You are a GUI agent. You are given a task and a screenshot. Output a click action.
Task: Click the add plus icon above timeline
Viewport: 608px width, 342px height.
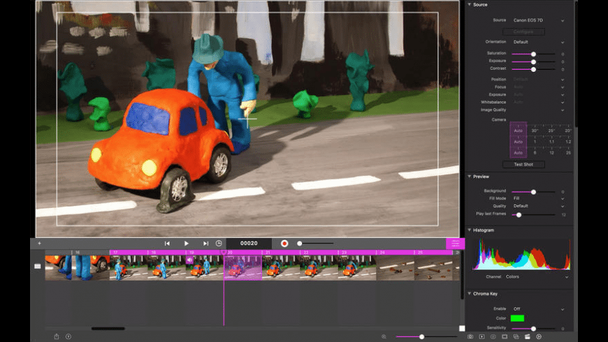(x=39, y=244)
